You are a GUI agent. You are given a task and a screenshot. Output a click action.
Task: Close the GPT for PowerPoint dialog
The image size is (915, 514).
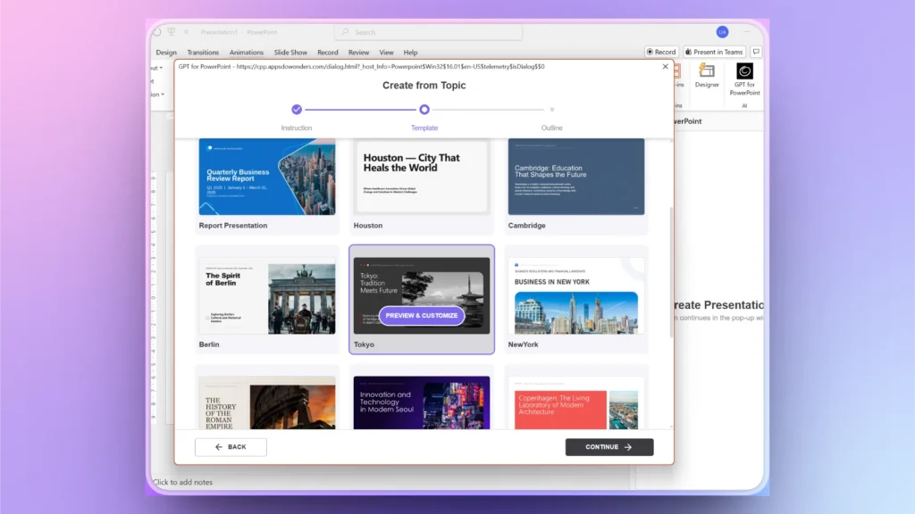pos(665,66)
